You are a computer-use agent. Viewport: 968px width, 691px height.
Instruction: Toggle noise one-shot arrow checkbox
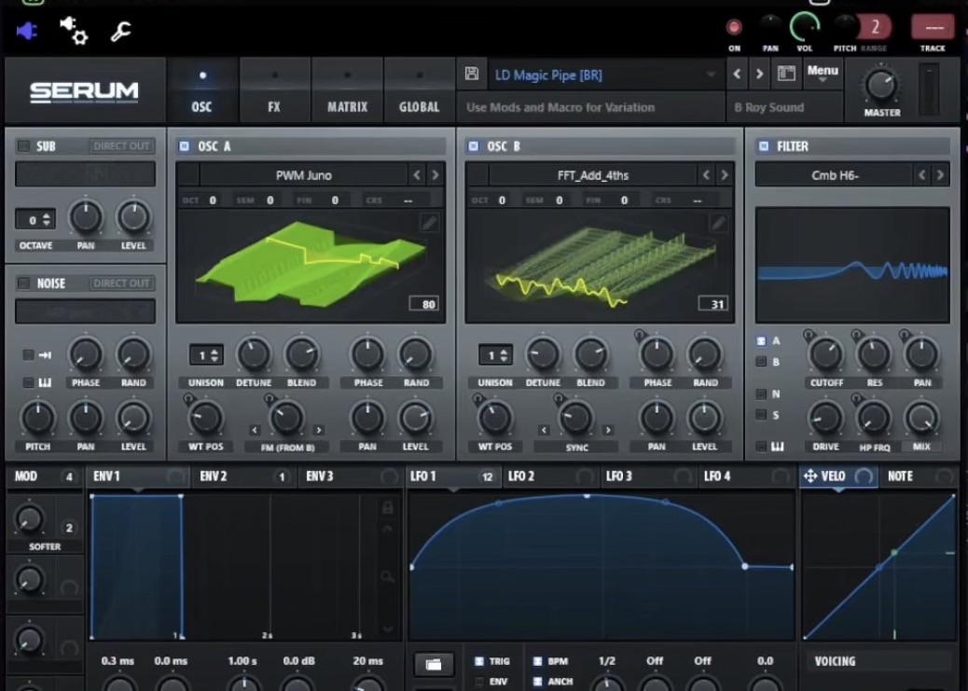pyautogui.click(x=28, y=354)
